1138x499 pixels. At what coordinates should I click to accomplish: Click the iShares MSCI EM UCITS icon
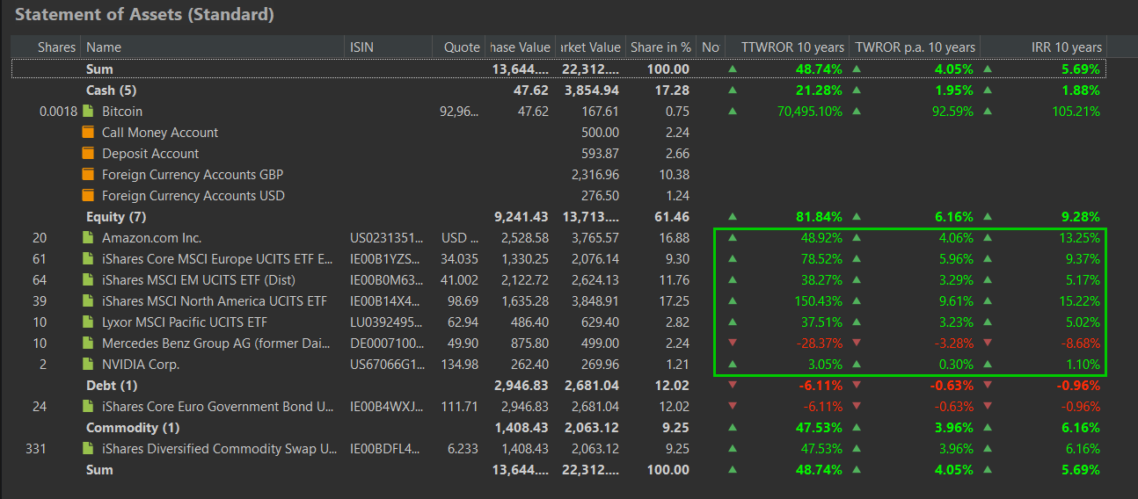tap(87, 280)
